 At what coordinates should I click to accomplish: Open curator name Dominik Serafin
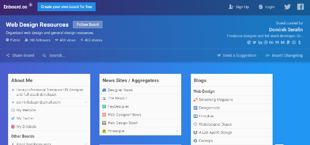286,30
